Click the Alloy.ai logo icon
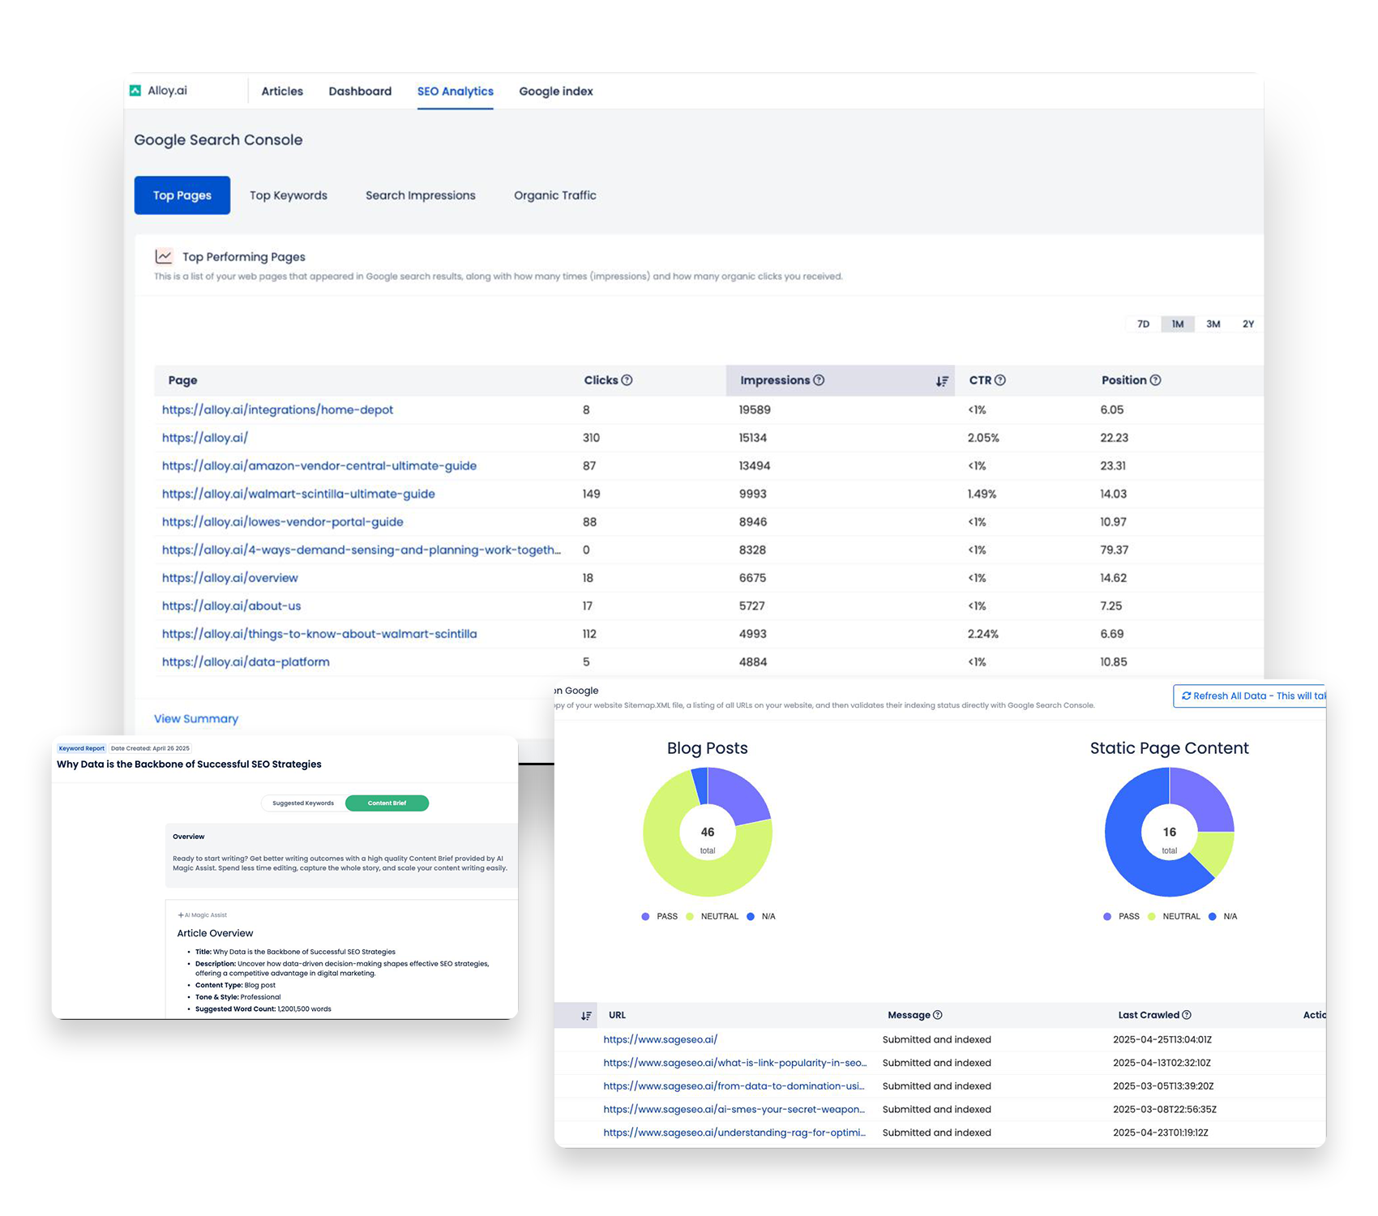 coord(135,91)
